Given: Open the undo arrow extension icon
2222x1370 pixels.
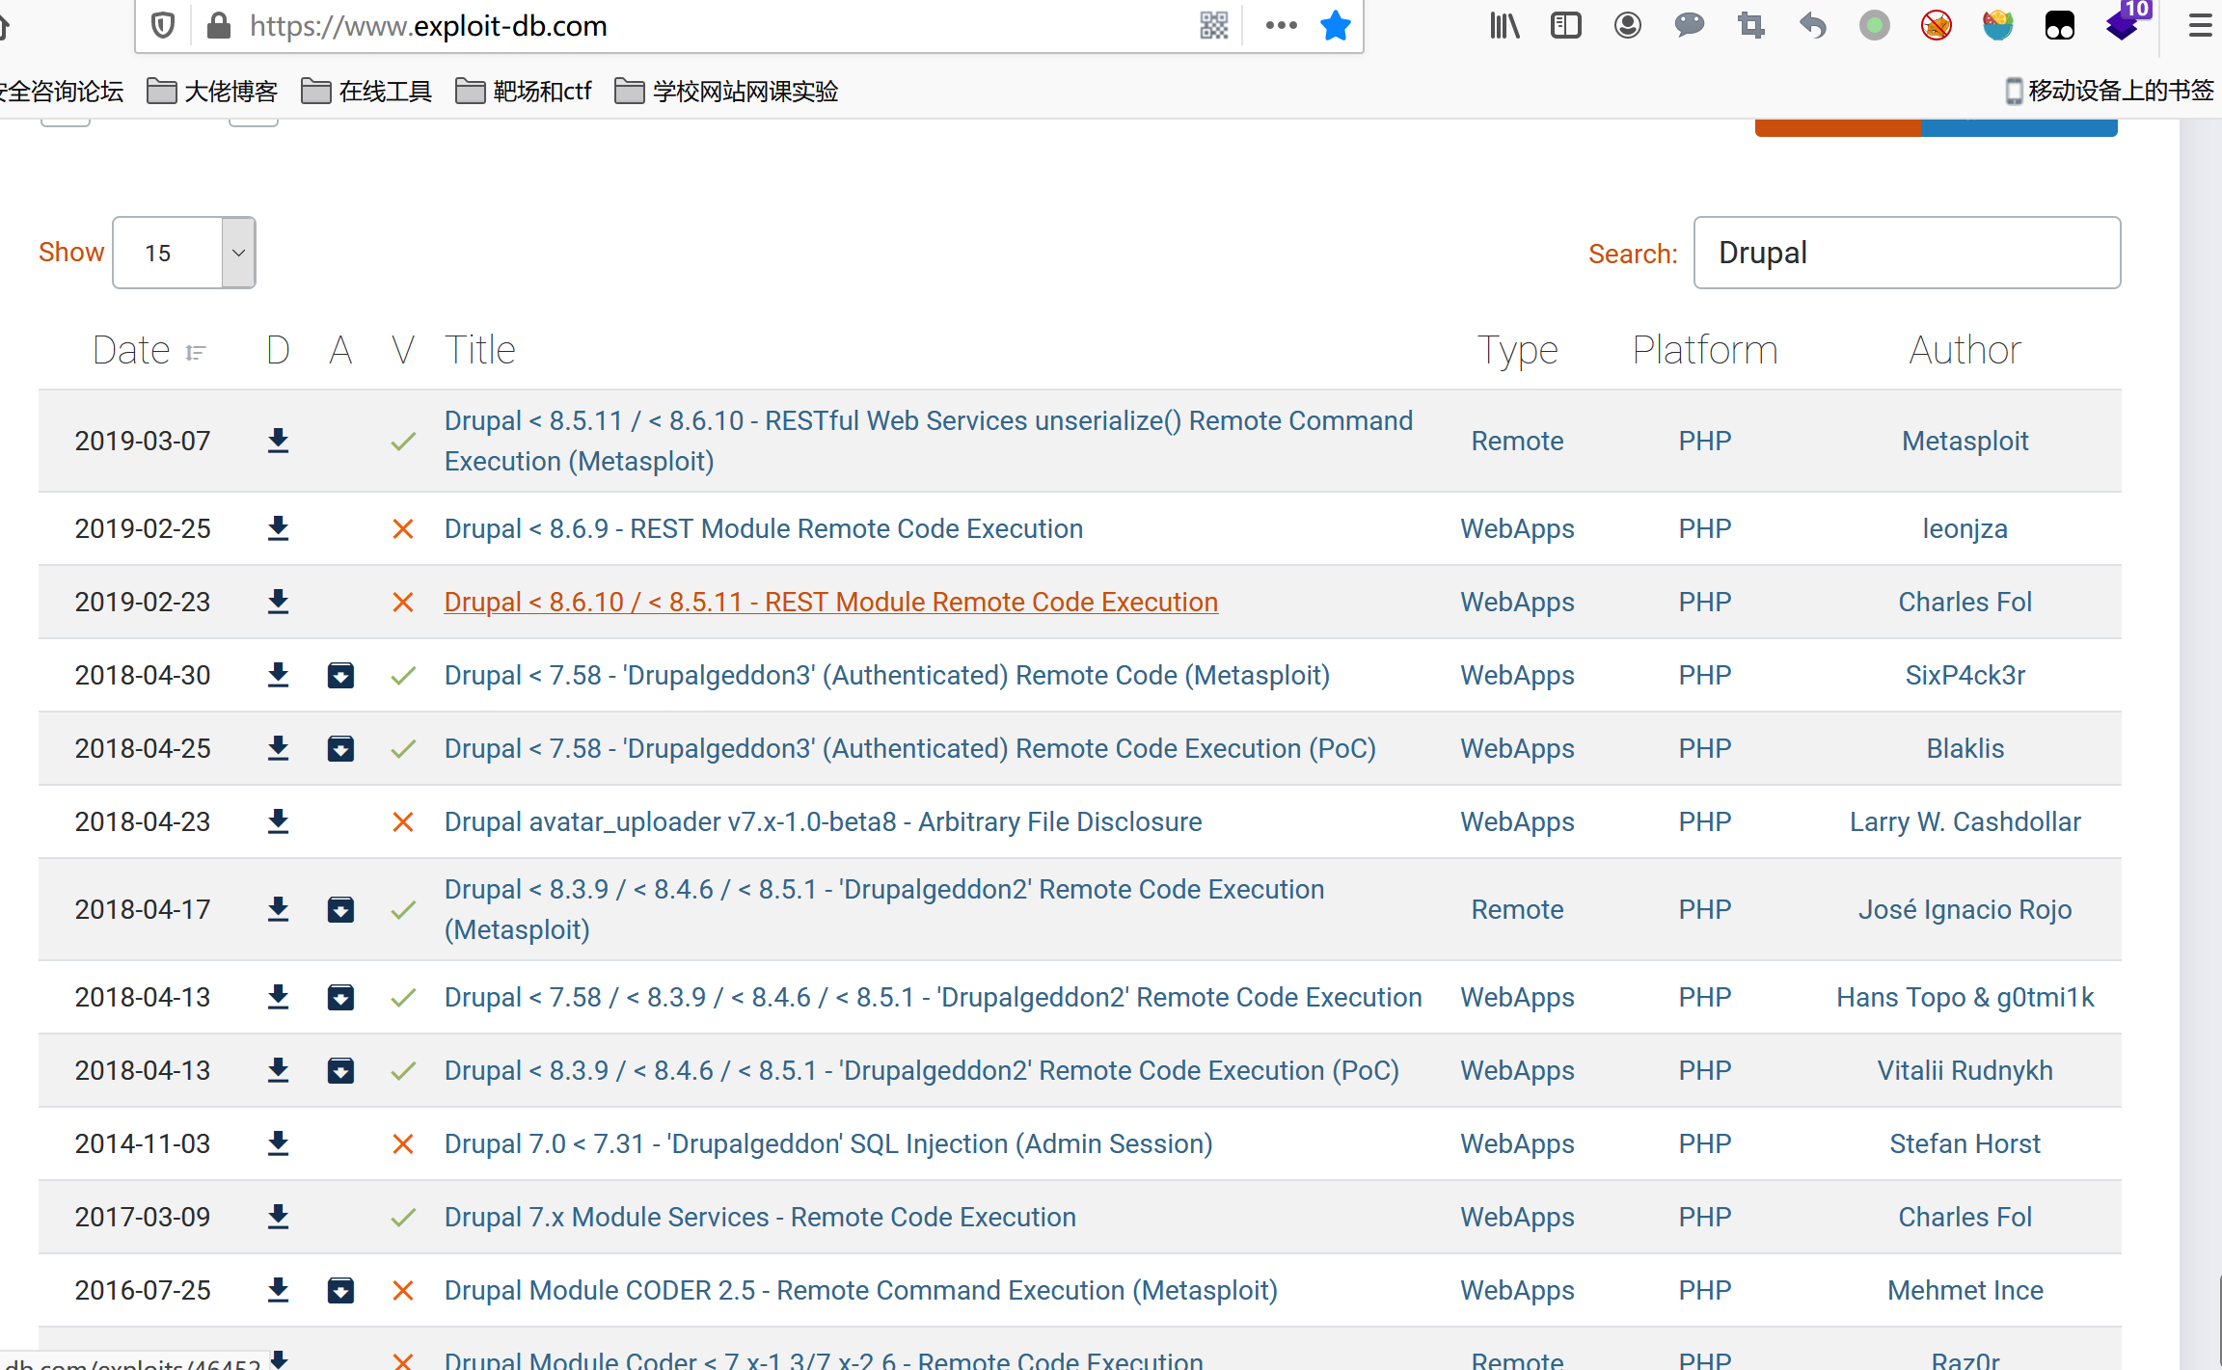Looking at the screenshot, I should pyautogui.click(x=1813, y=26).
